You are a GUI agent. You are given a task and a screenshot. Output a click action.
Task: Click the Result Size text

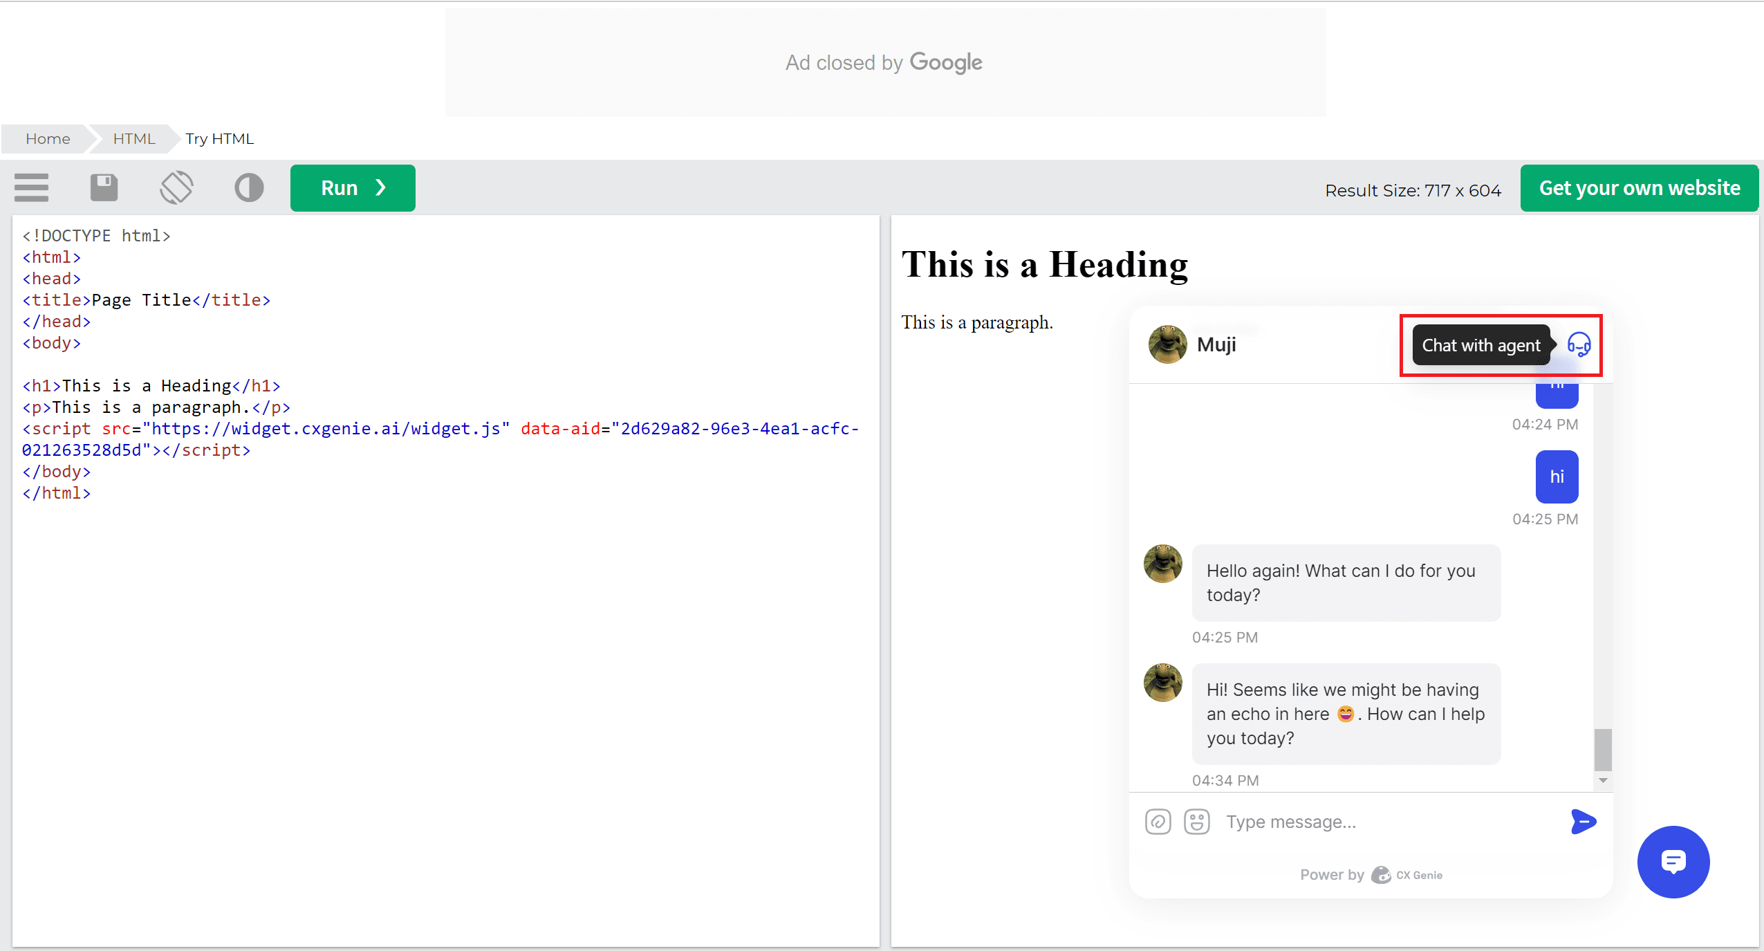(x=1413, y=190)
